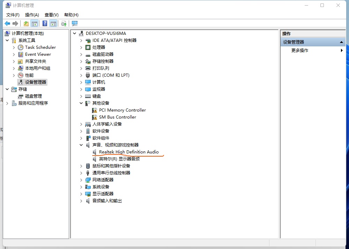349x249 pixels.
Task: Toggle the show/hide action pane button
Action: 53,23
